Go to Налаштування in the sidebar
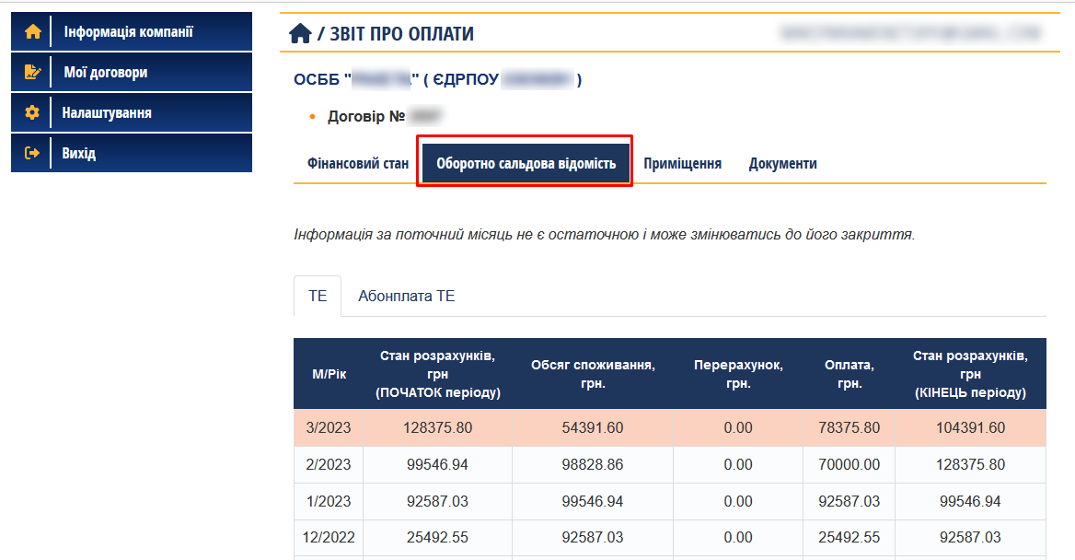The image size is (1075, 560). tap(107, 113)
